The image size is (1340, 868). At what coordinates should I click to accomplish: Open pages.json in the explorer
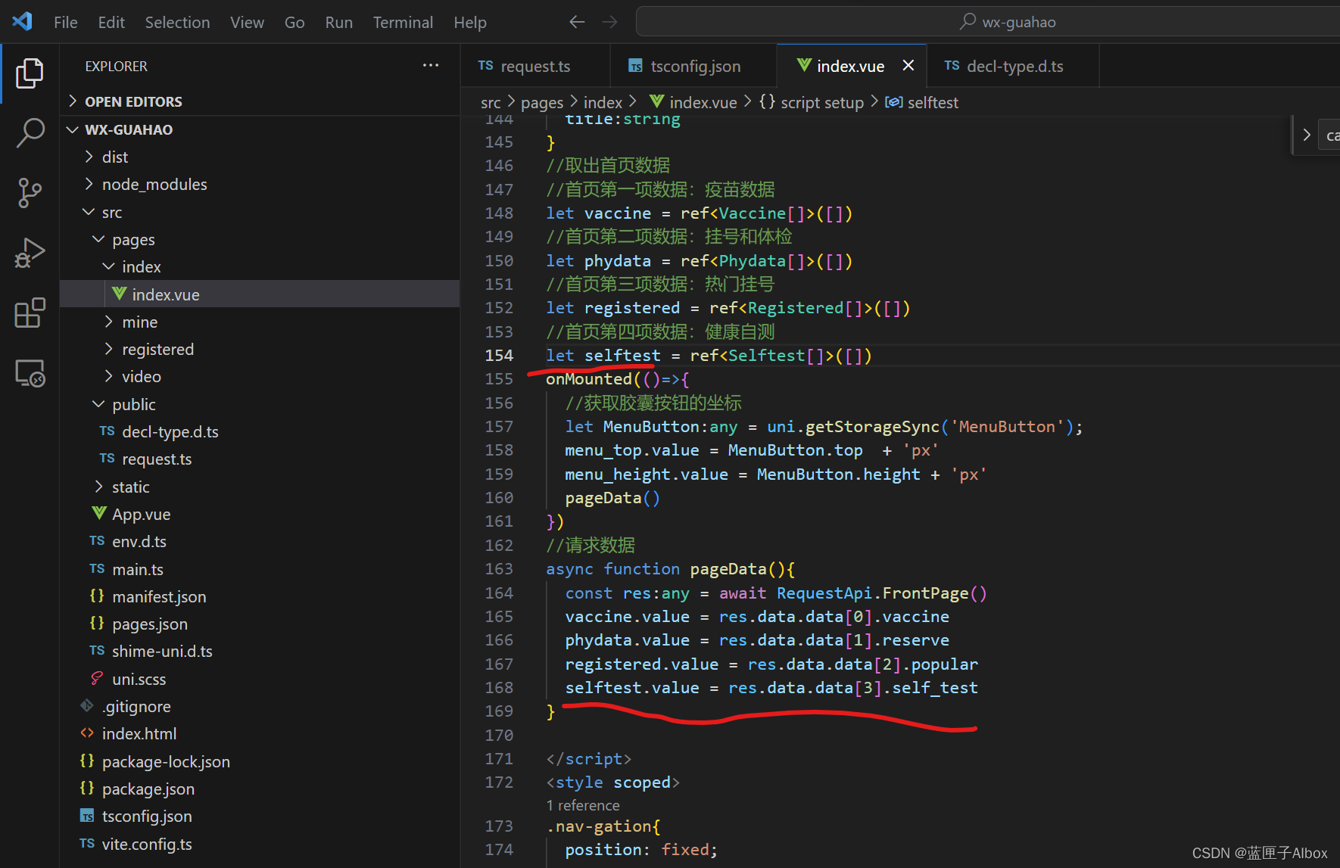[x=260, y=624]
